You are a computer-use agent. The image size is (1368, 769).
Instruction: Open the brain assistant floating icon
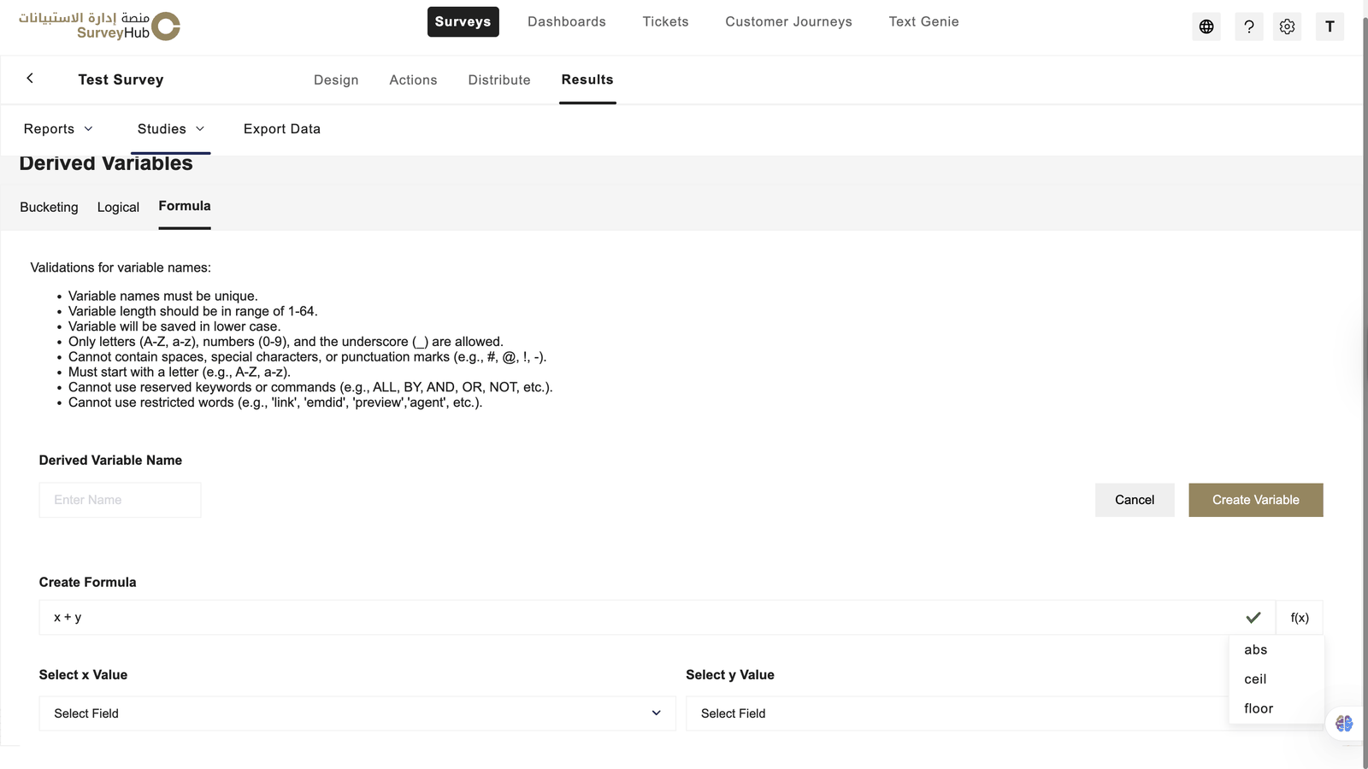[x=1344, y=723]
